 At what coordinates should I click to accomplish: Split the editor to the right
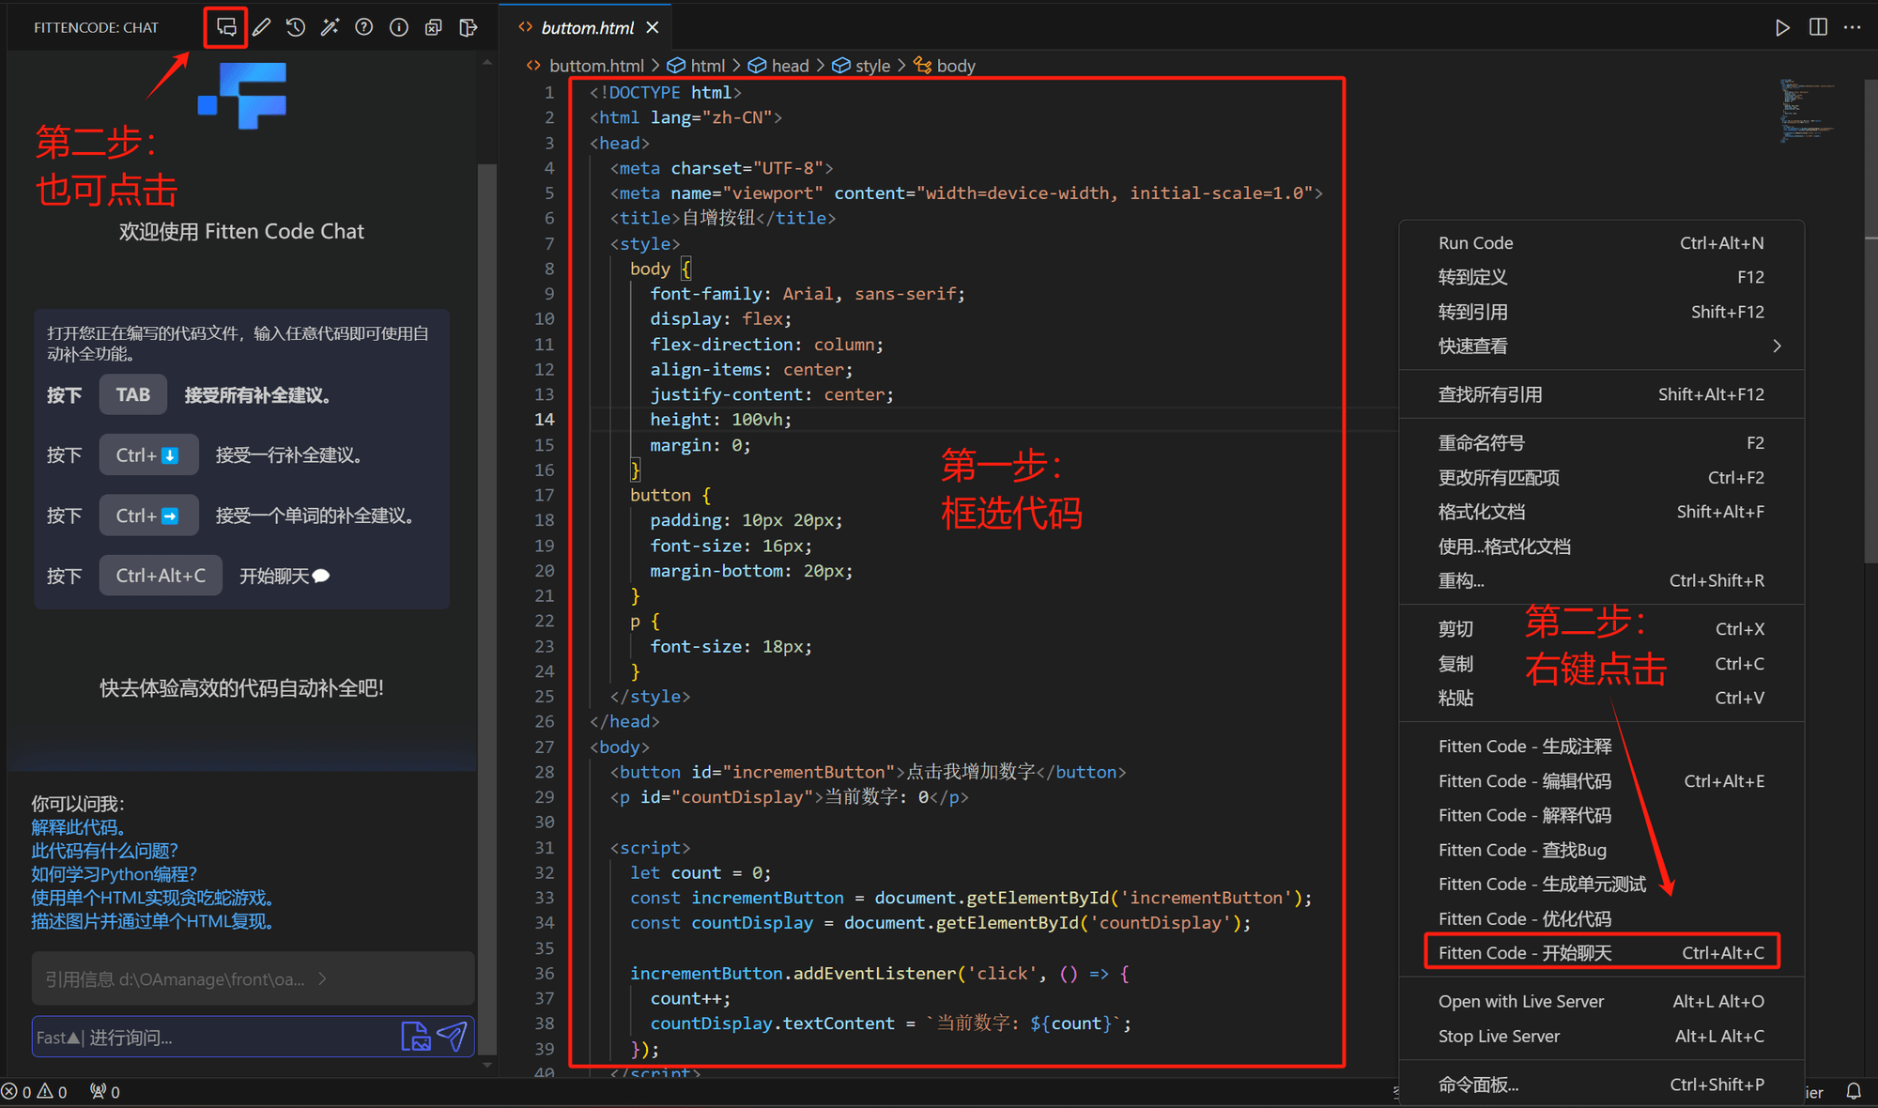[x=1818, y=27]
